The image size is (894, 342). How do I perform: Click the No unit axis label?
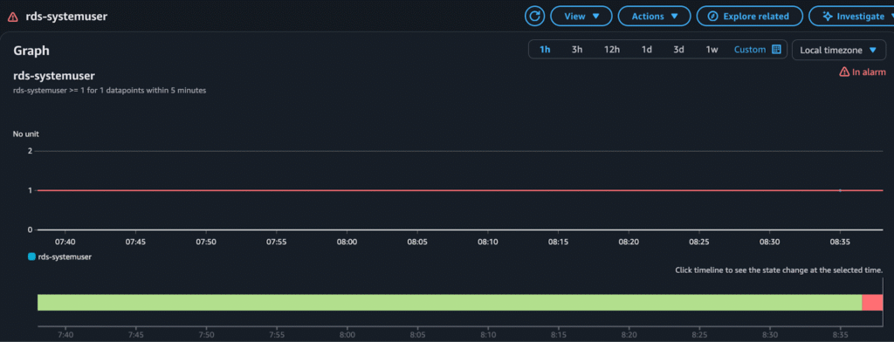25,134
